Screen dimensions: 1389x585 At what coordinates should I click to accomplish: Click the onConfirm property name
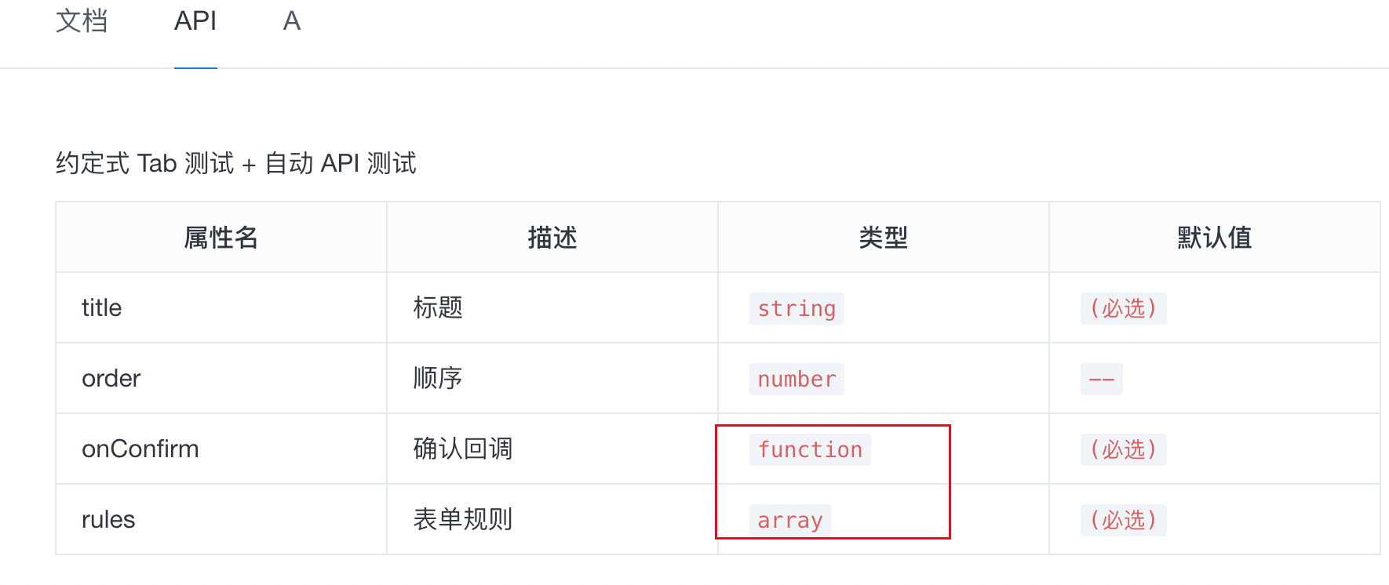pyautogui.click(x=140, y=449)
